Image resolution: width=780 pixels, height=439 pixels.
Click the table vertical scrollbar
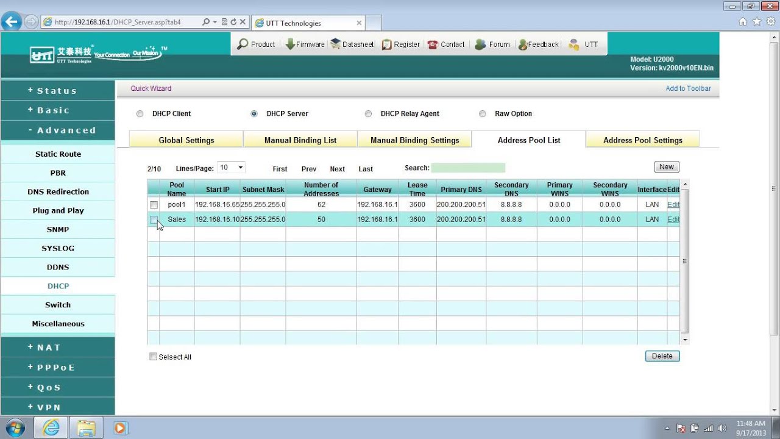tap(685, 261)
